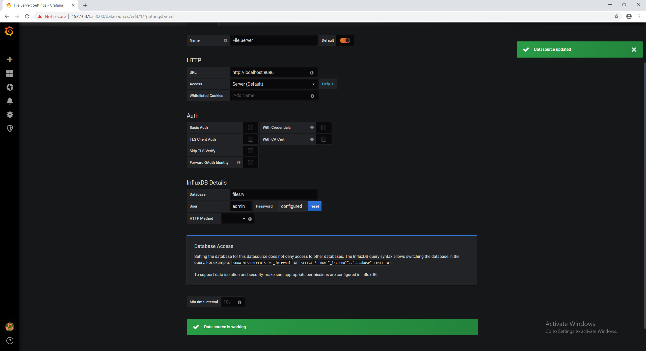This screenshot has height=351, width=646.
Task: Go back with the browser back arrow
Action: [x=7, y=16]
